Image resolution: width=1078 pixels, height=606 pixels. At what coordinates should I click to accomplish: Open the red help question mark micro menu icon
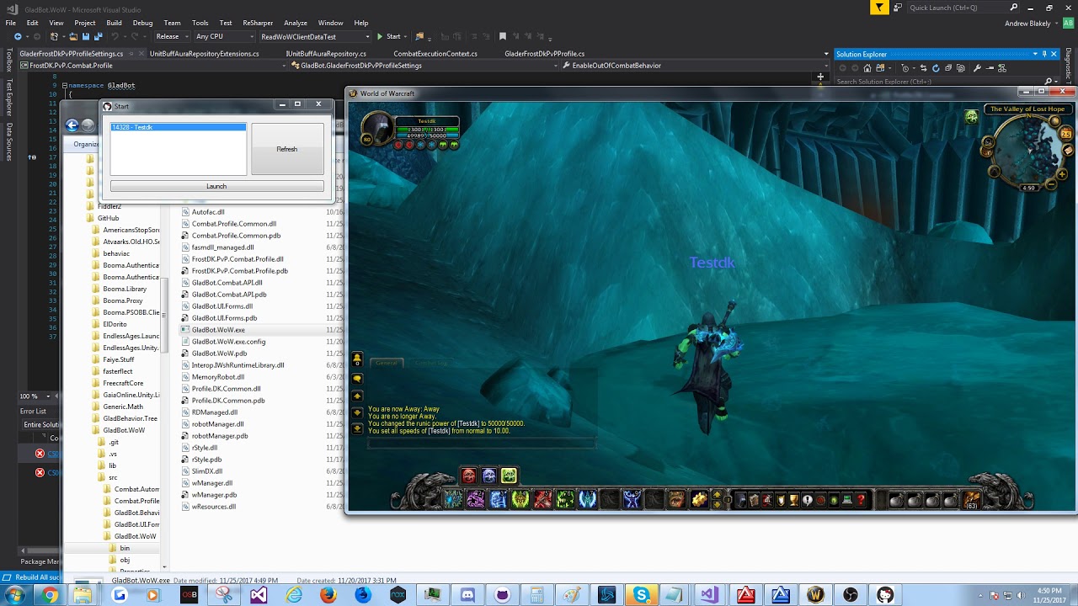click(x=860, y=497)
